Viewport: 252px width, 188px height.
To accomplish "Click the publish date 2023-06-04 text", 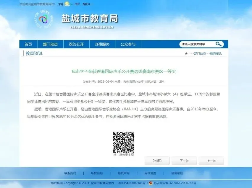I will (105, 81).
